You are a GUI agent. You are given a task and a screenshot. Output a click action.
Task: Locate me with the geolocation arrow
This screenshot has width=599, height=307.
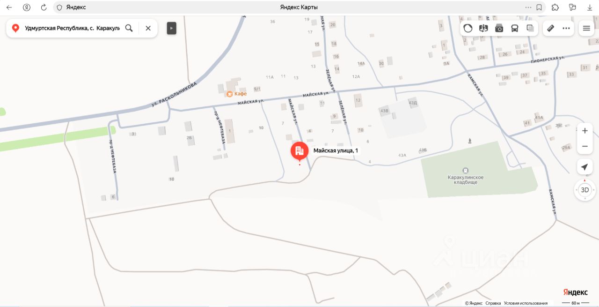(x=584, y=167)
